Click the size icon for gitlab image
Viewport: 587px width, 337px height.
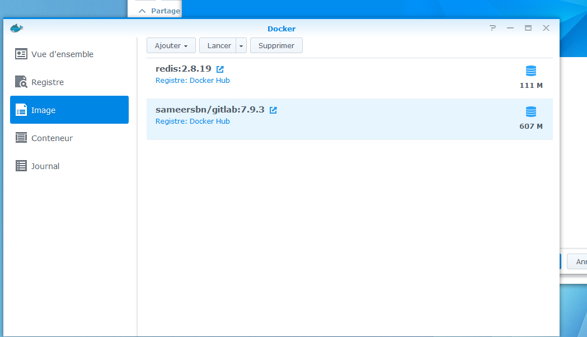click(531, 111)
